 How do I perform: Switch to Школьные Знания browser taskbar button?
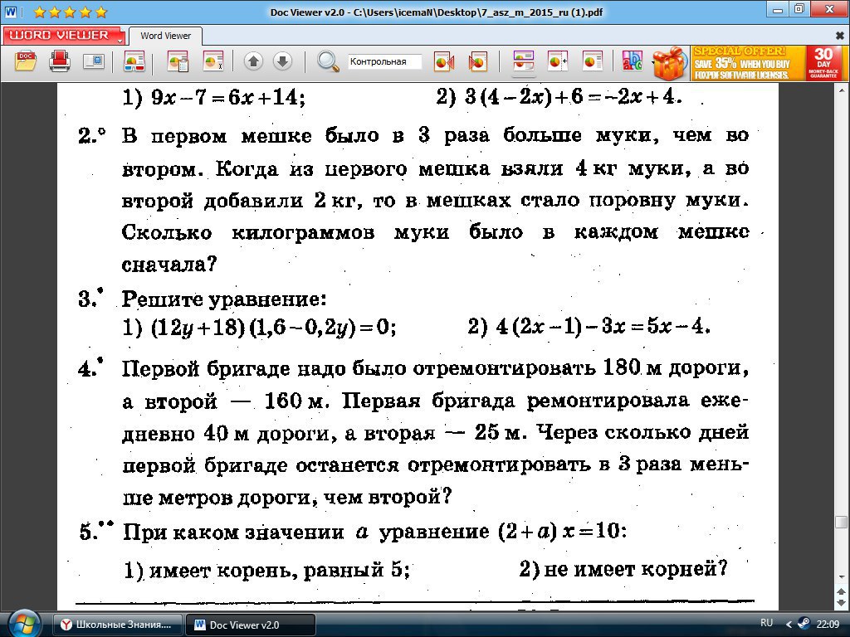coord(118,625)
